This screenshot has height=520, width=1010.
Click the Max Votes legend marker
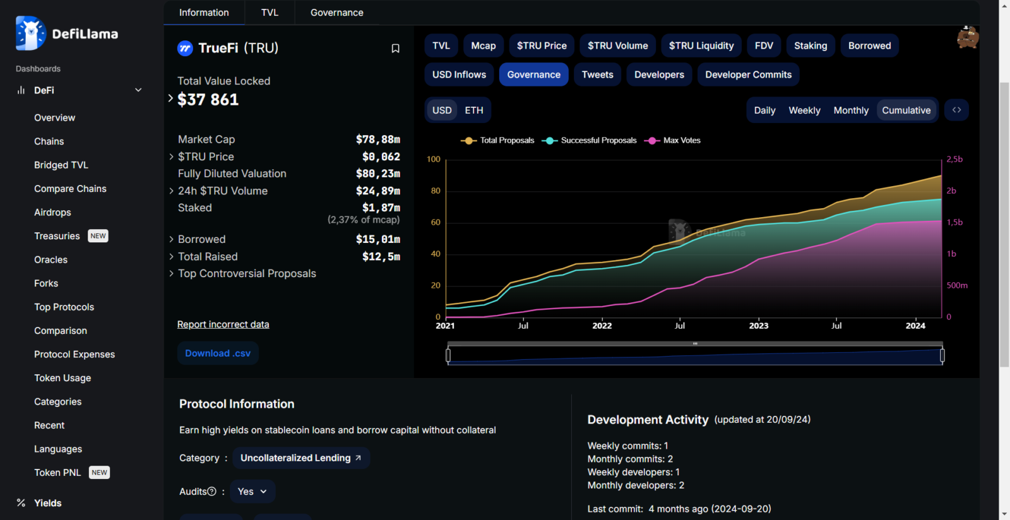pos(651,141)
